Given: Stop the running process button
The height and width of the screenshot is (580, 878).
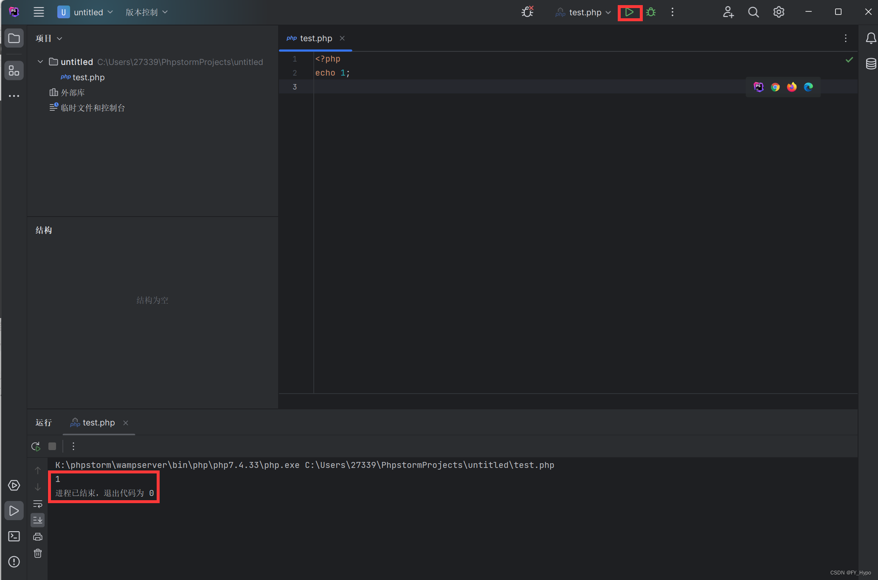Looking at the screenshot, I should [52, 446].
